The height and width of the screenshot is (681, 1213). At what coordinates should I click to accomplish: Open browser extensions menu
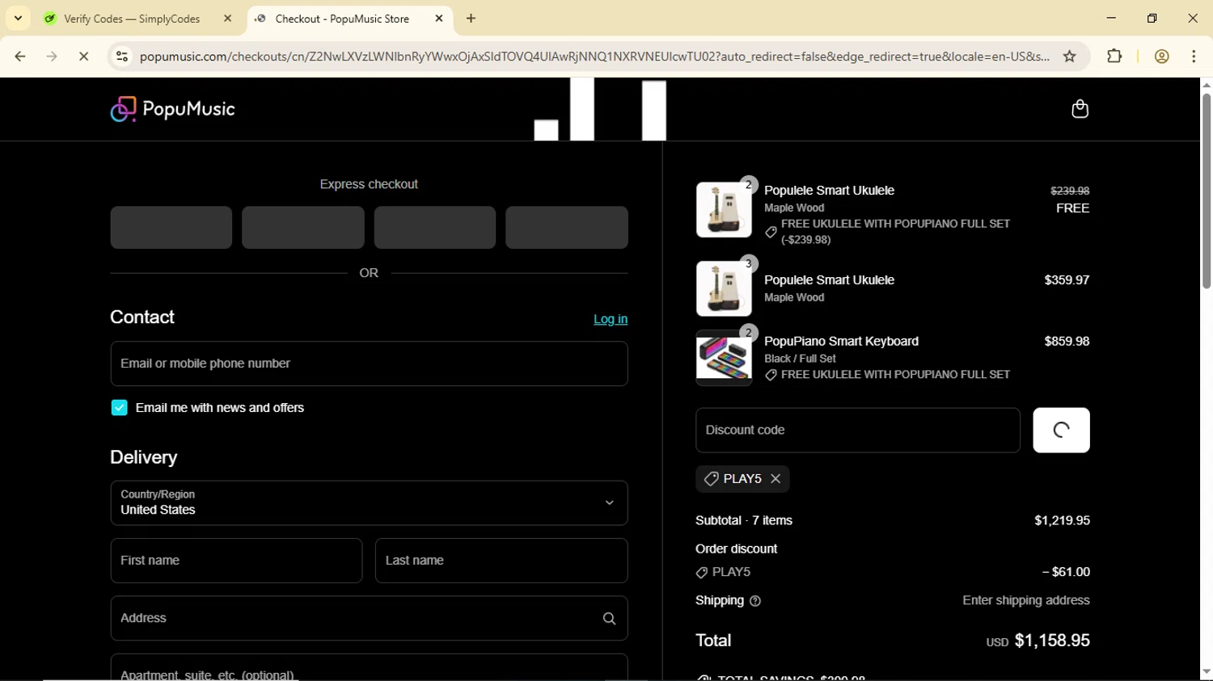pos(1114,57)
